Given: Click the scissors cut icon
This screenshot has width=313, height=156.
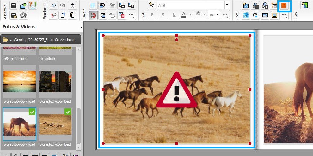Looking at the screenshot, I should 54,15.
